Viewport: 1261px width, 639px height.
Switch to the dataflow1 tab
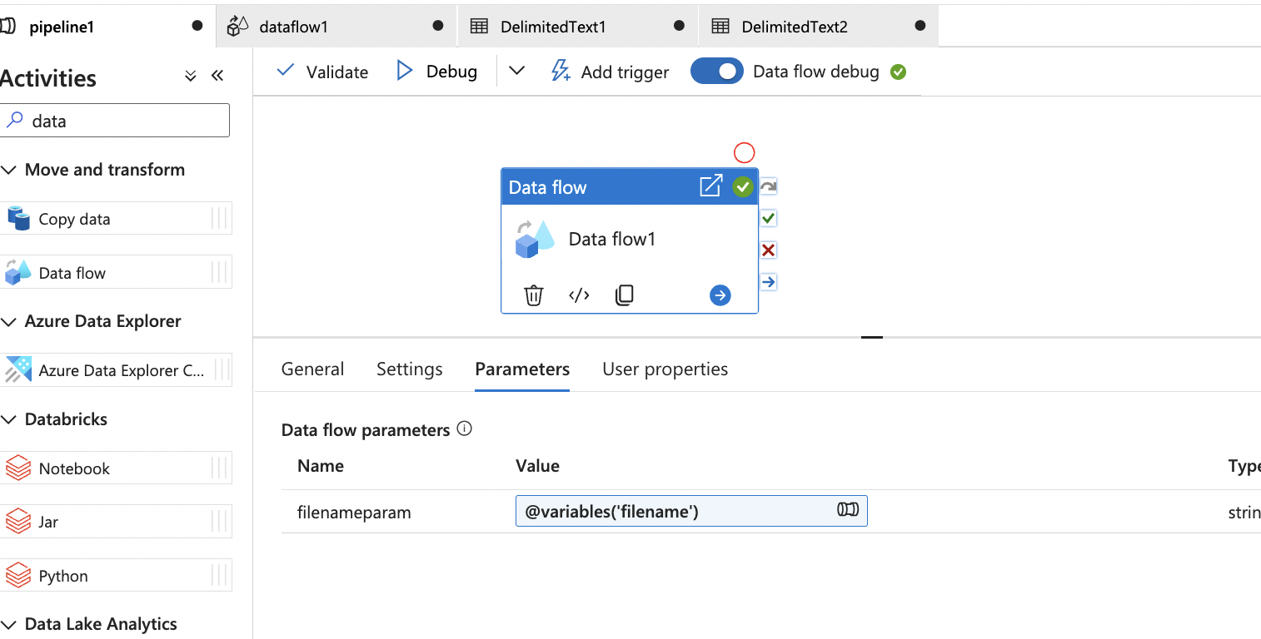point(336,26)
